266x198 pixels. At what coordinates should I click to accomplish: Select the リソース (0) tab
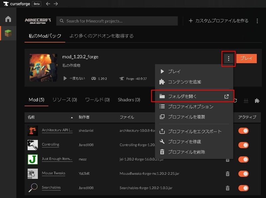coord(65,100)
